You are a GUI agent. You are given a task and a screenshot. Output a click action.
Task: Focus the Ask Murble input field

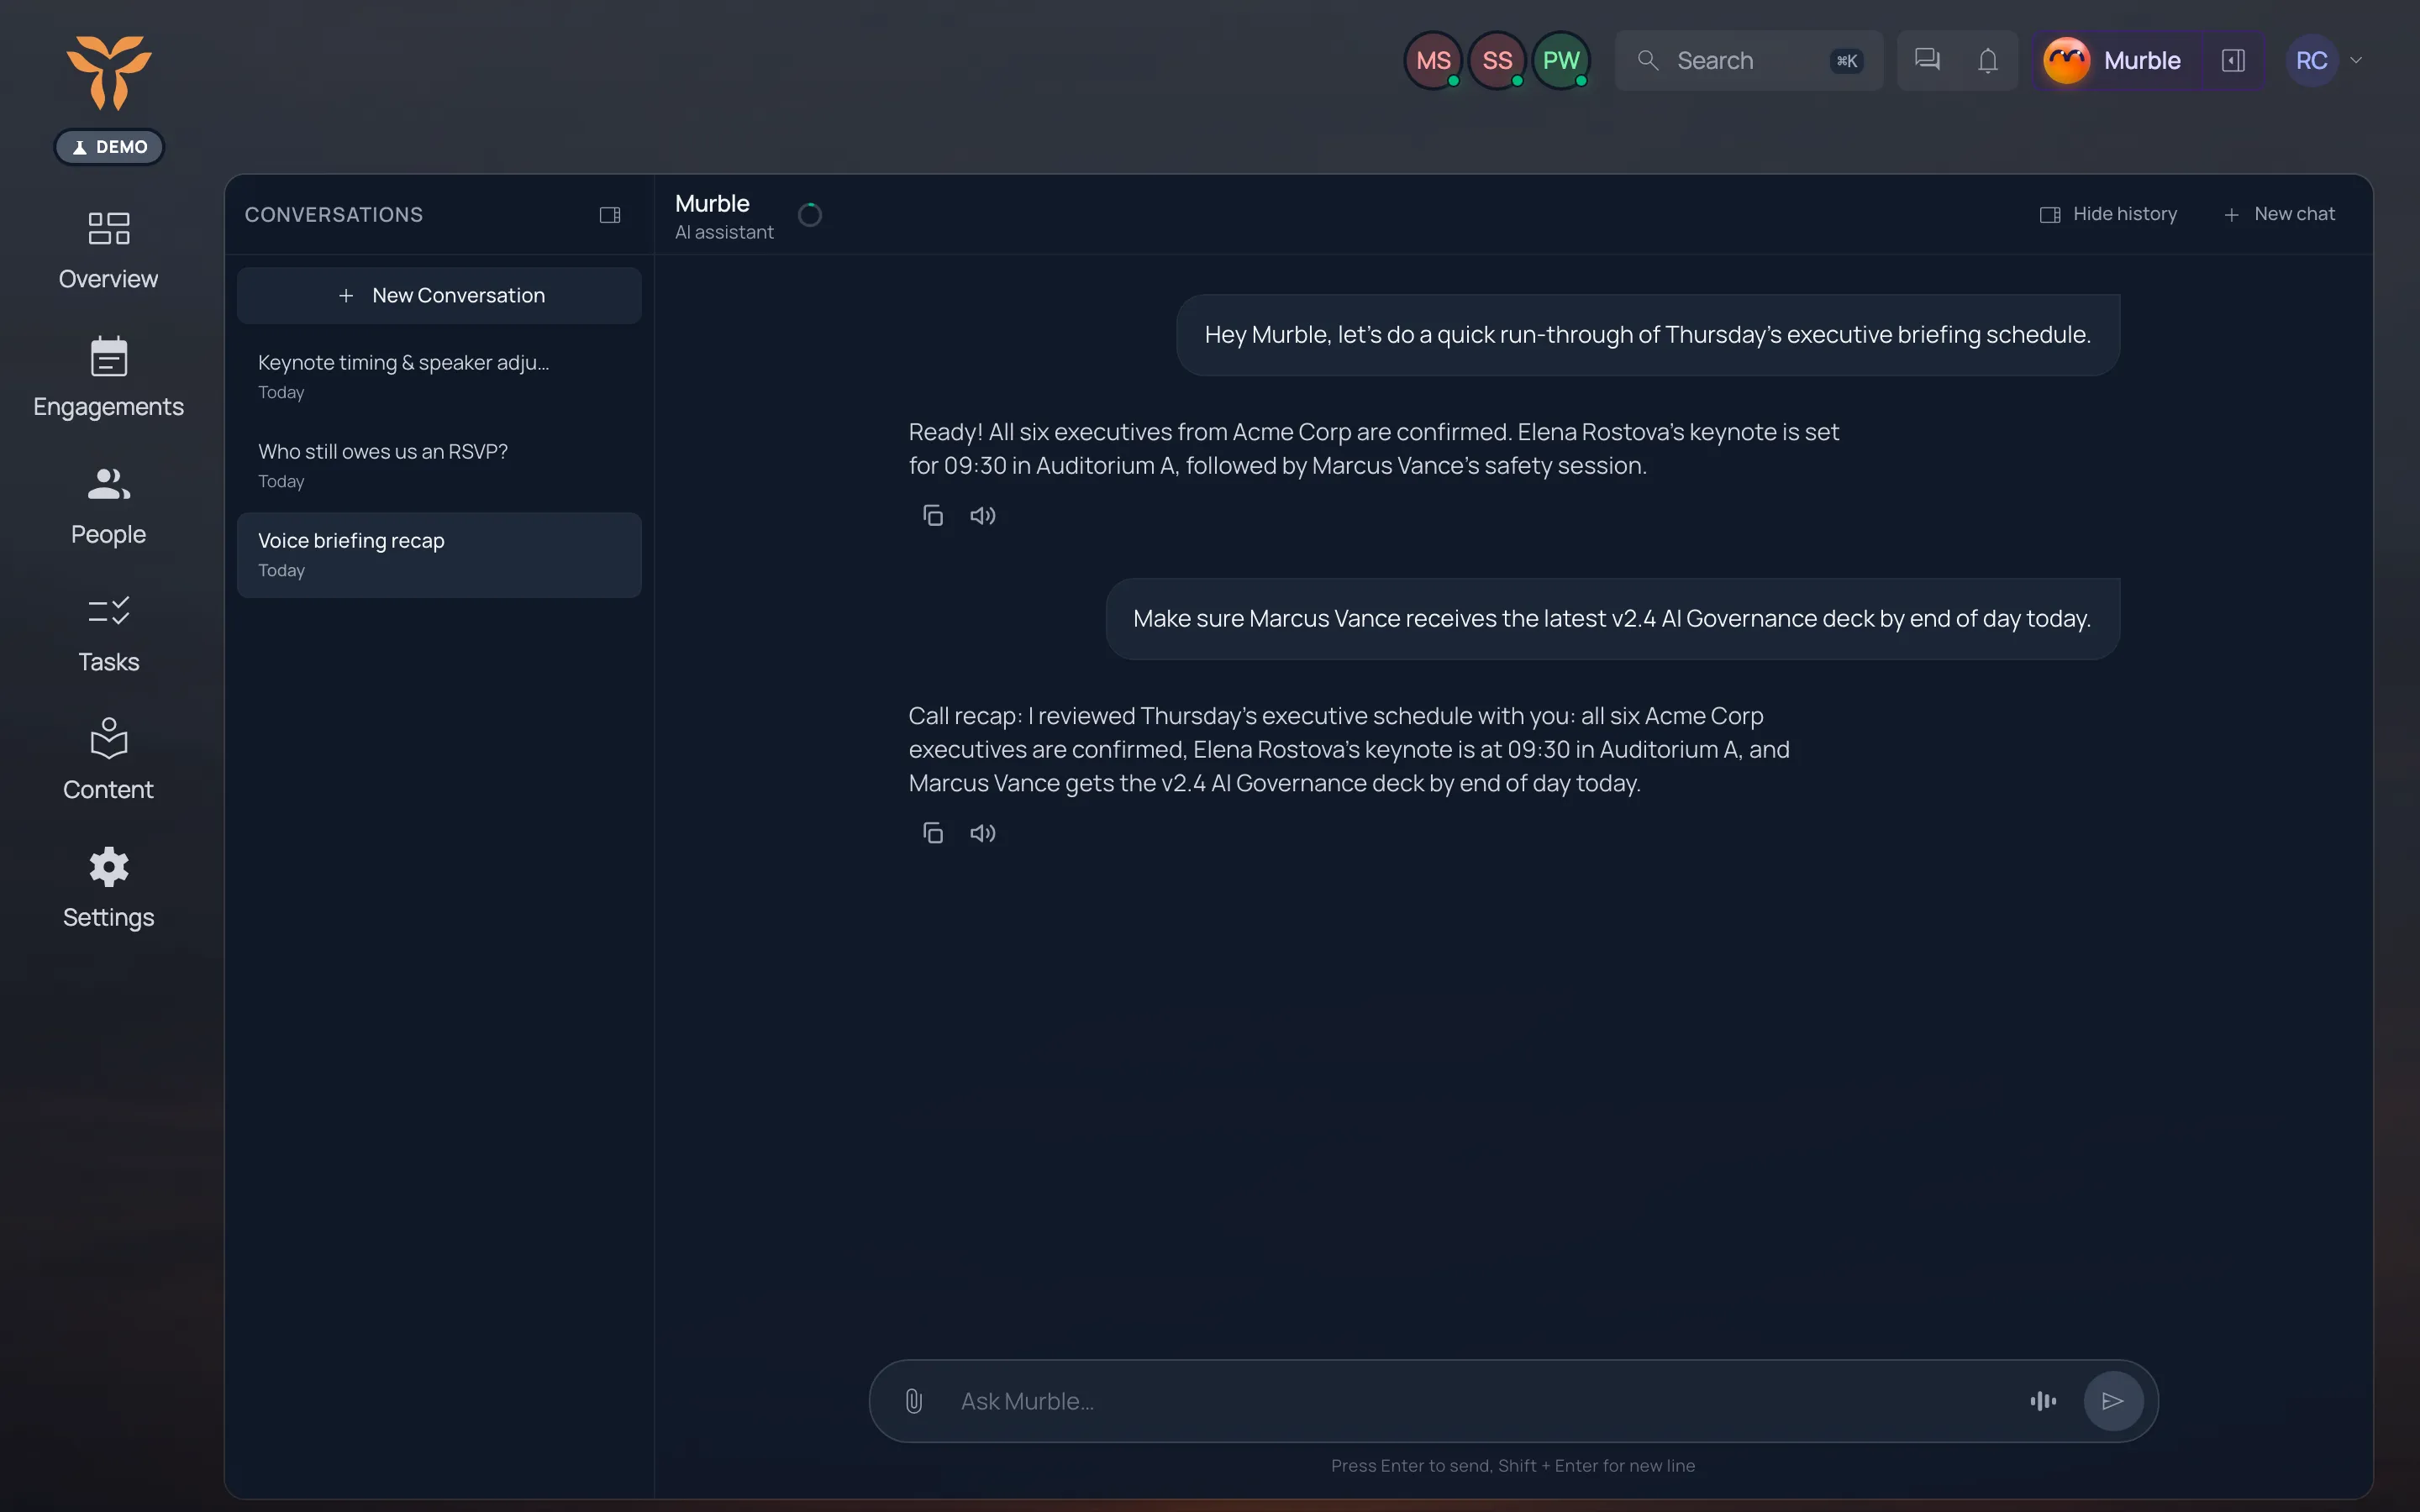click(1480, 1401)
